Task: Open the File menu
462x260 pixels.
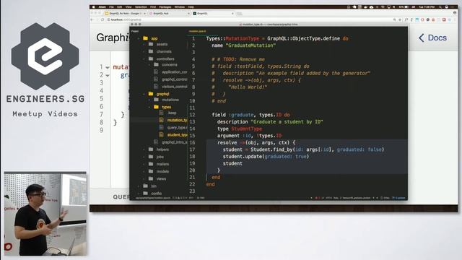Action: (x=111, y=6)
